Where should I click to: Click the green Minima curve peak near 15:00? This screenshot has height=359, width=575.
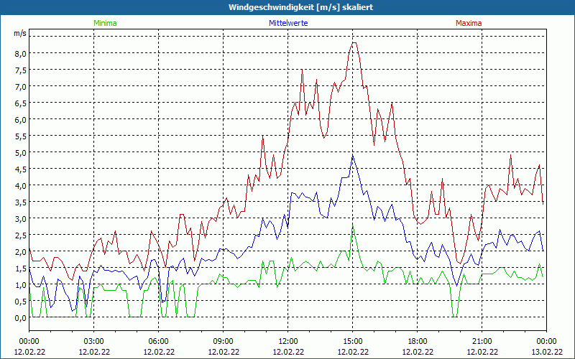(x=352, y=225)
